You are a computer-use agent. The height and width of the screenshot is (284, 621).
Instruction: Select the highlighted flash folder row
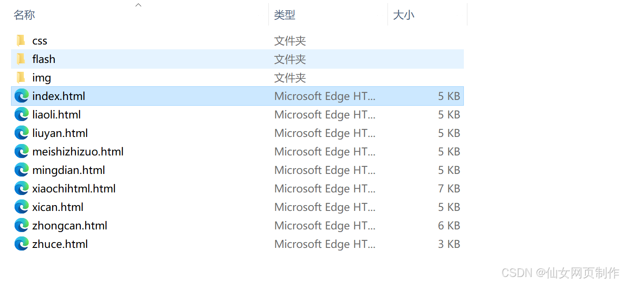click(177, 59)
